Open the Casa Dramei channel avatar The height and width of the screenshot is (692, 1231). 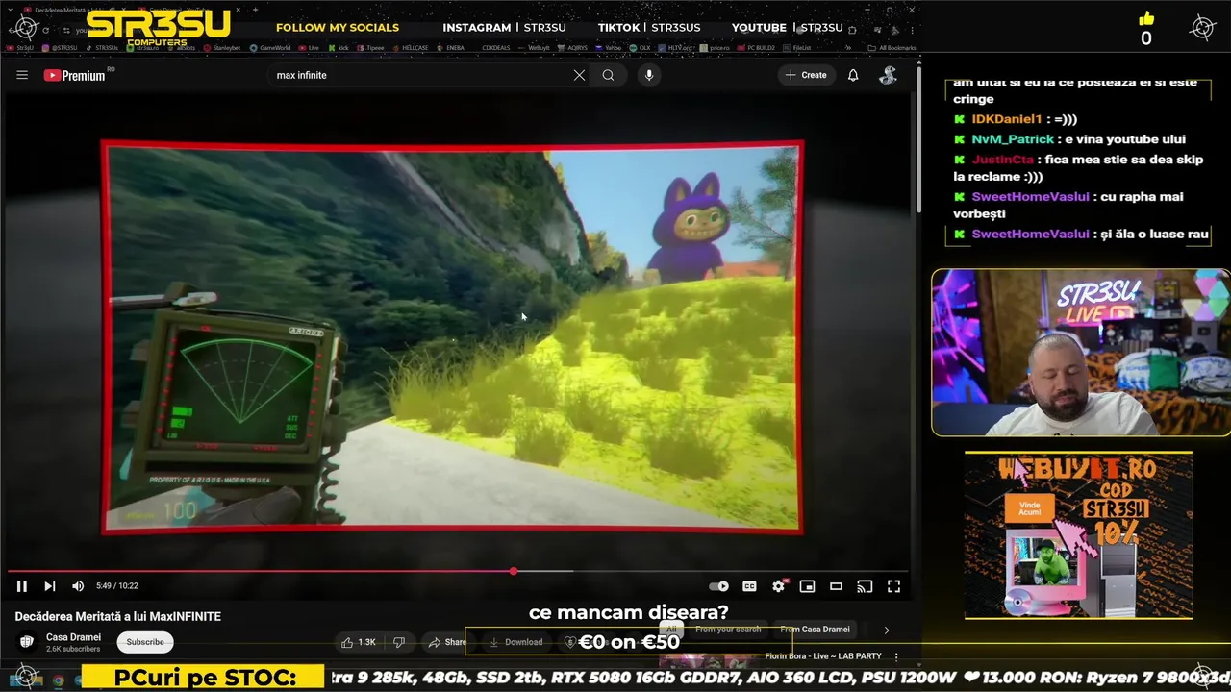(27, 641)
